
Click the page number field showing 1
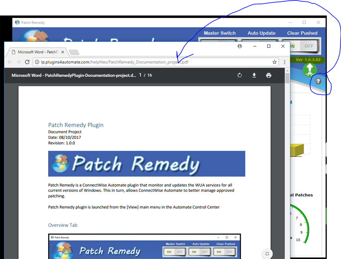click(140, 75)
